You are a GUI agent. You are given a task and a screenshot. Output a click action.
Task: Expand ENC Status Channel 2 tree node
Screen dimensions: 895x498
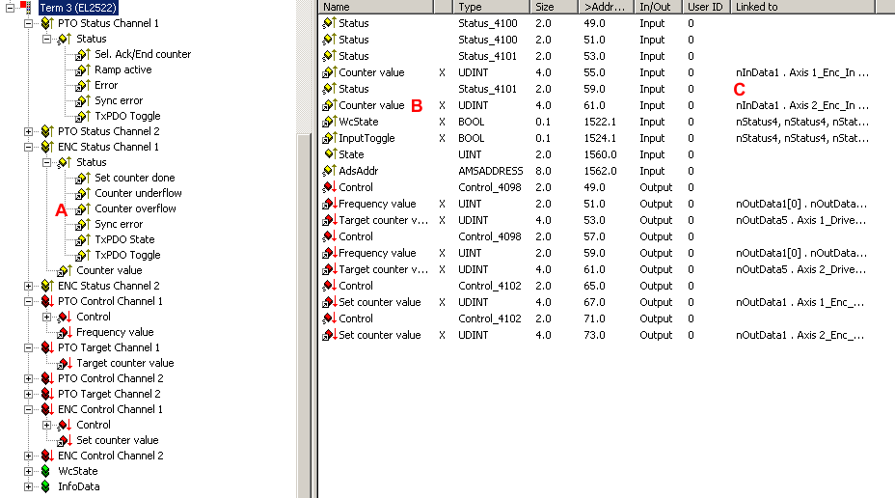(x=28, y=286)
